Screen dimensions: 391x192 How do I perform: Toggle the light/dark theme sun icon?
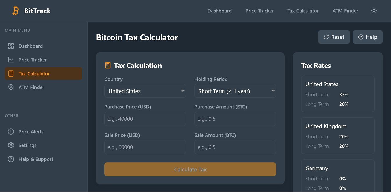(x=374, y=11)
